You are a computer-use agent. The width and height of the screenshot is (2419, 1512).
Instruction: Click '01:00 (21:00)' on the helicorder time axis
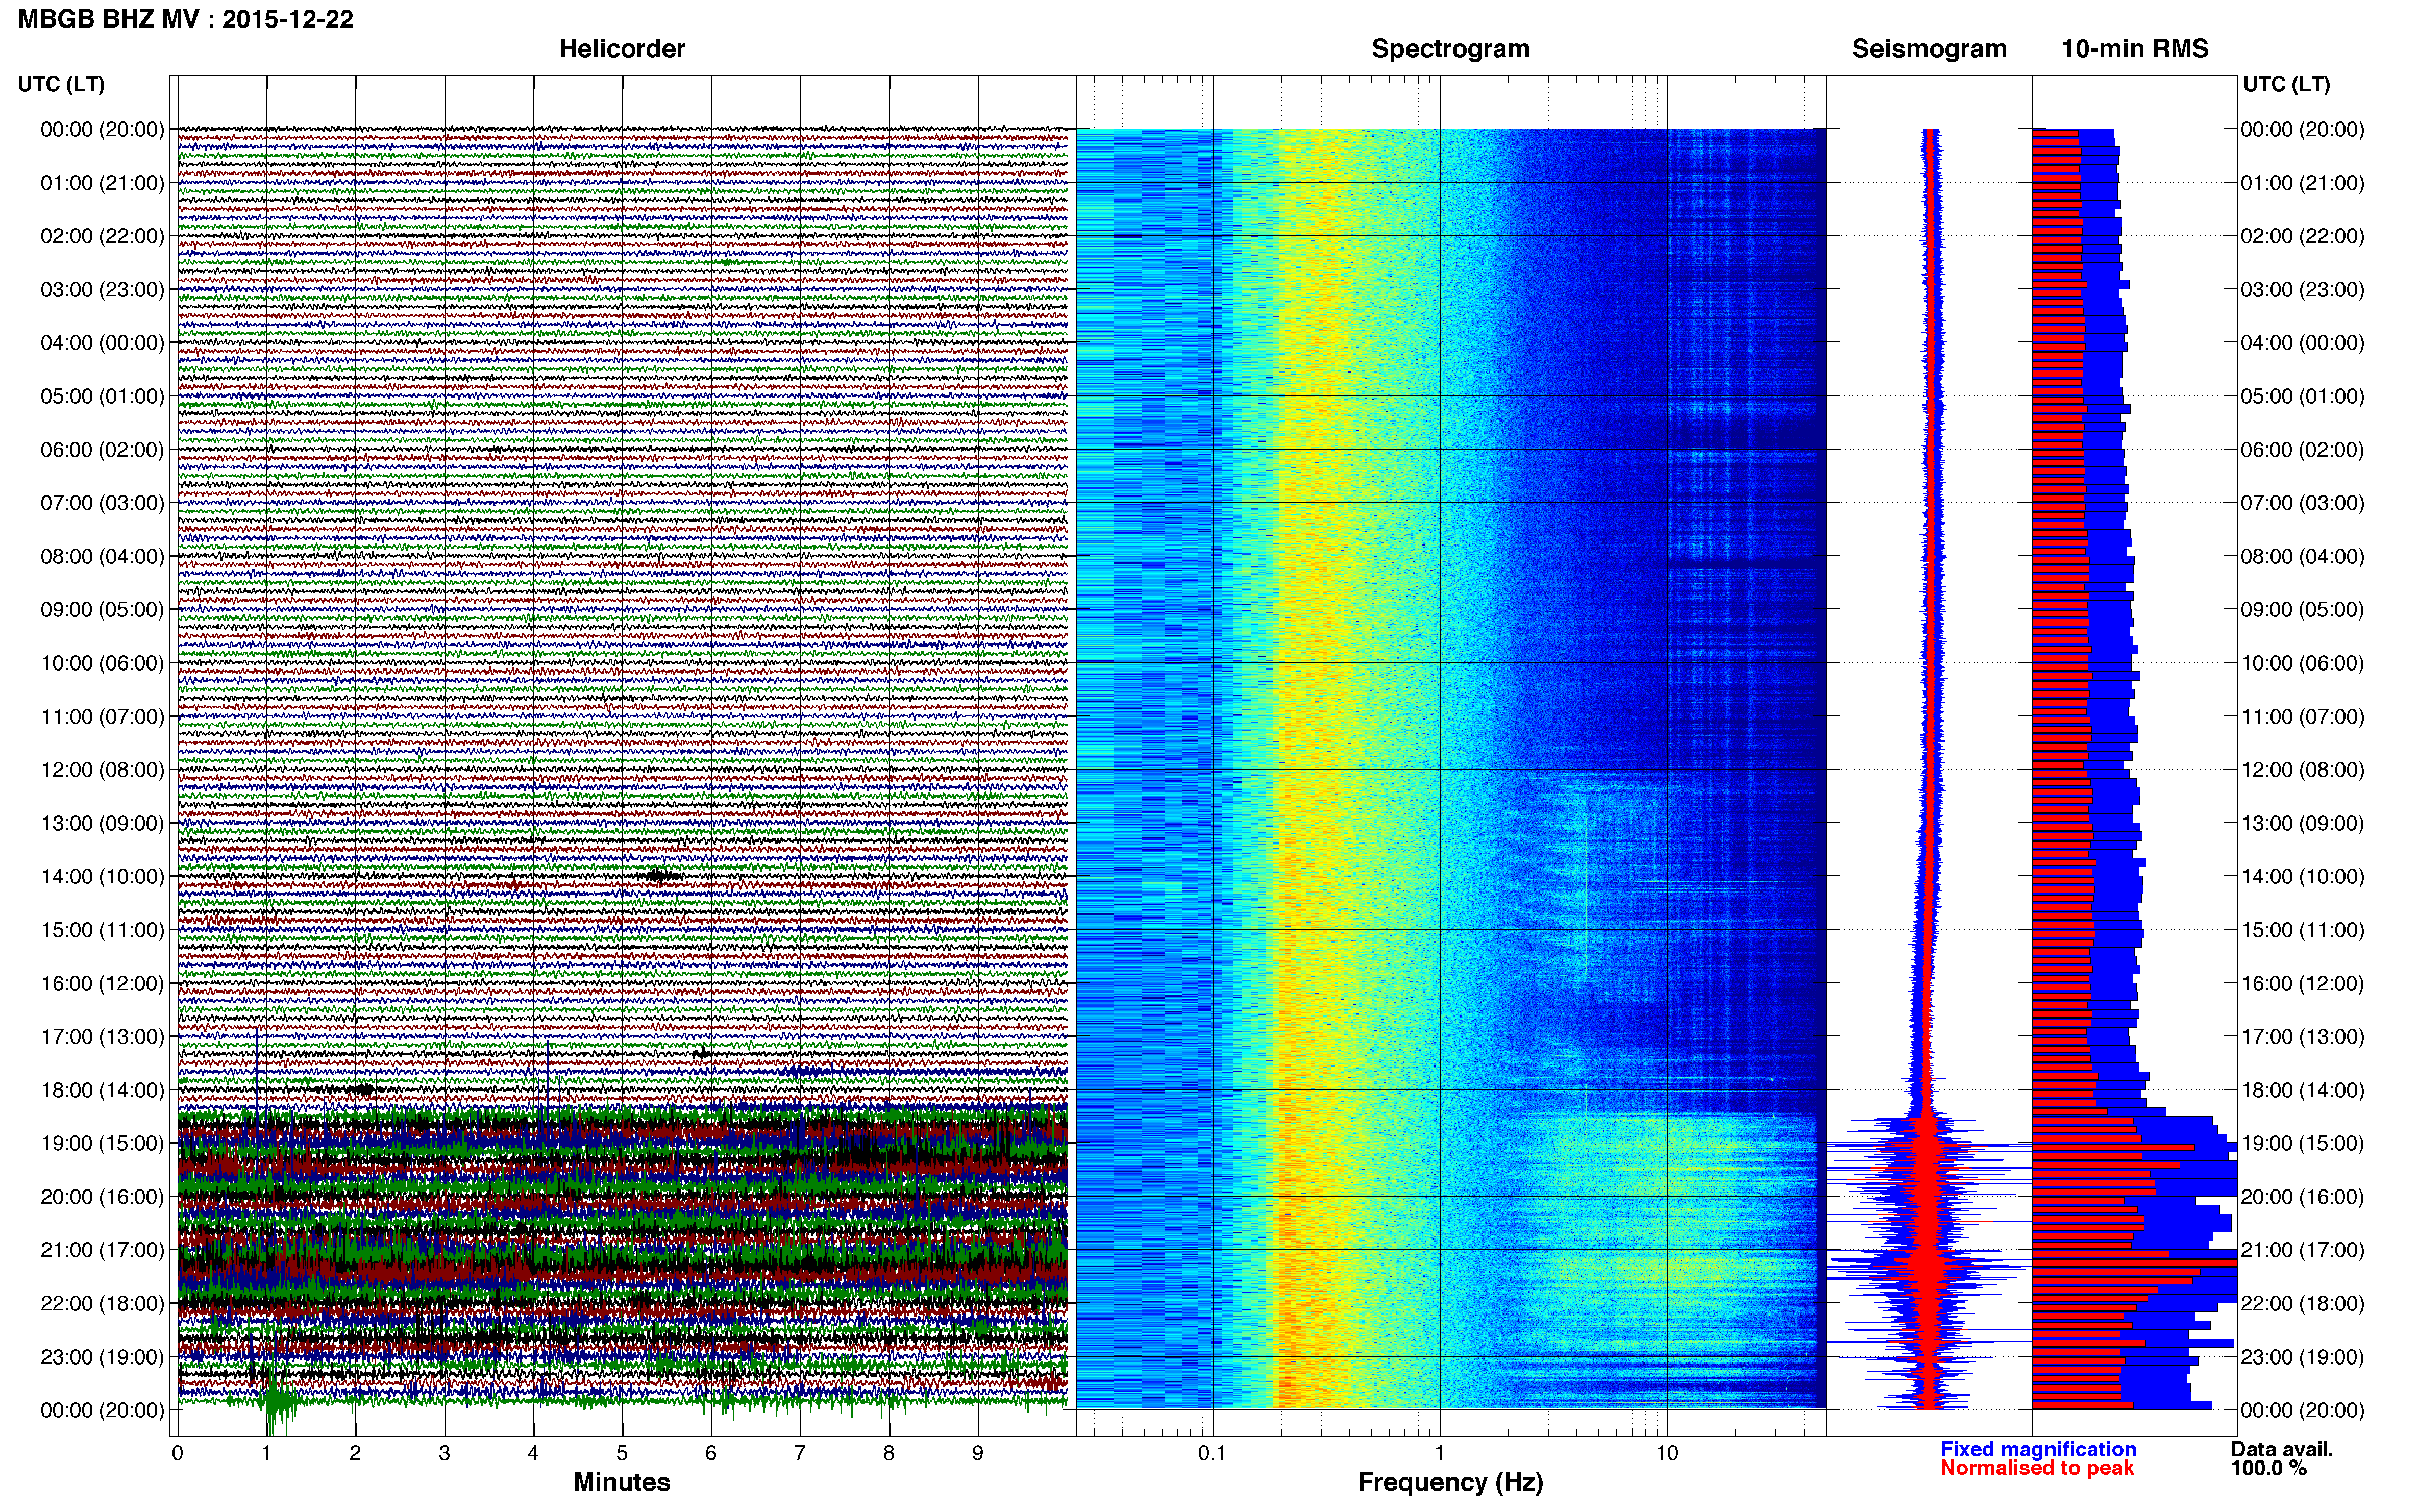tap(102, 183)
